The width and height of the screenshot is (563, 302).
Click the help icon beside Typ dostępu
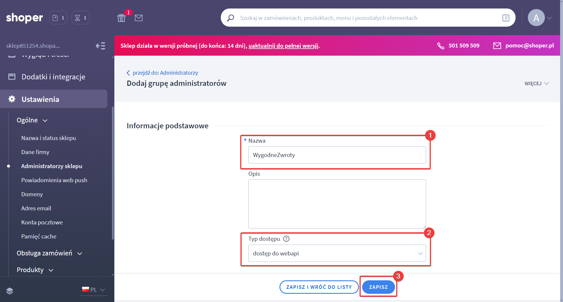click(x=286, y=239)
